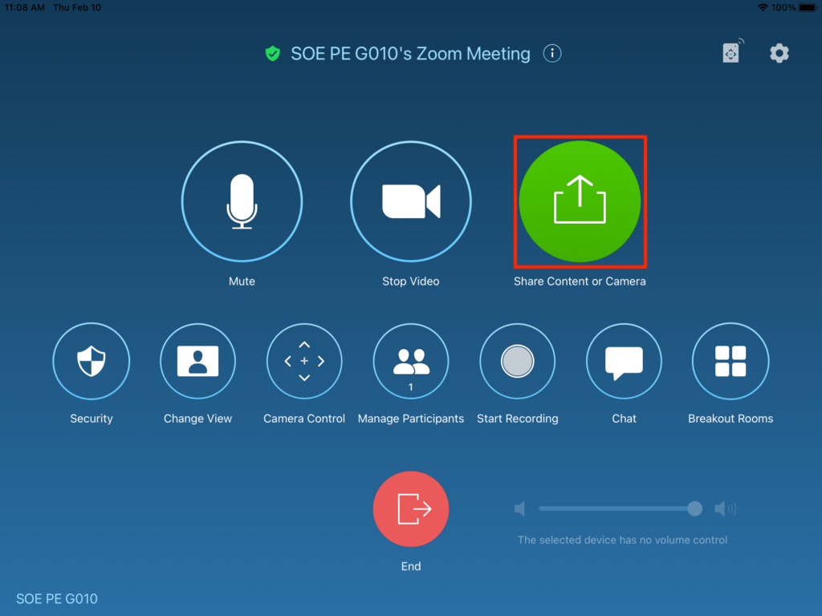Tap the green encryption shield icon
This screenshot has width=822, height=616.
click(x=273, y=54)
